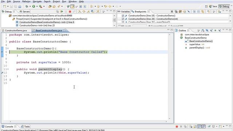Image resolution: width=233 pixels, height=131 pixels.
Task: Click Remove All Breakpoints icon
Action: (176, 11)
